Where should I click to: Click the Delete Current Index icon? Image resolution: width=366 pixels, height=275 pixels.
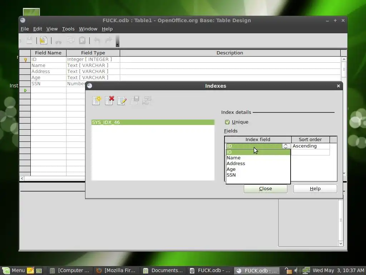tap(109, 101)
